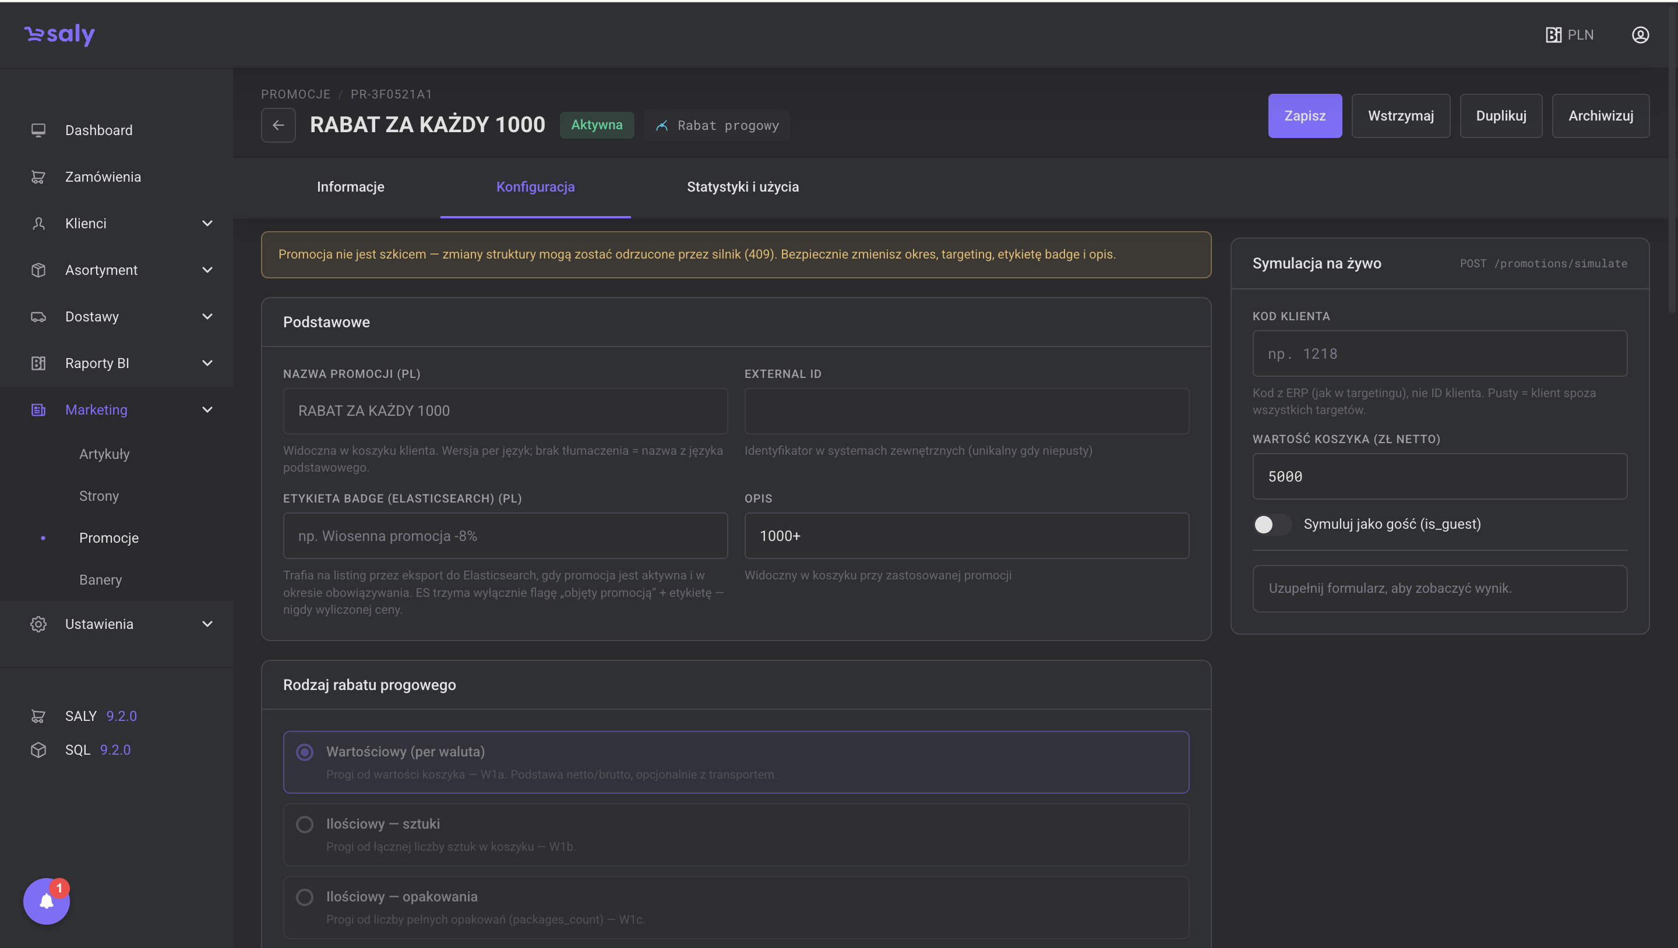Click the BI reports icon beside PLN

1553,34
